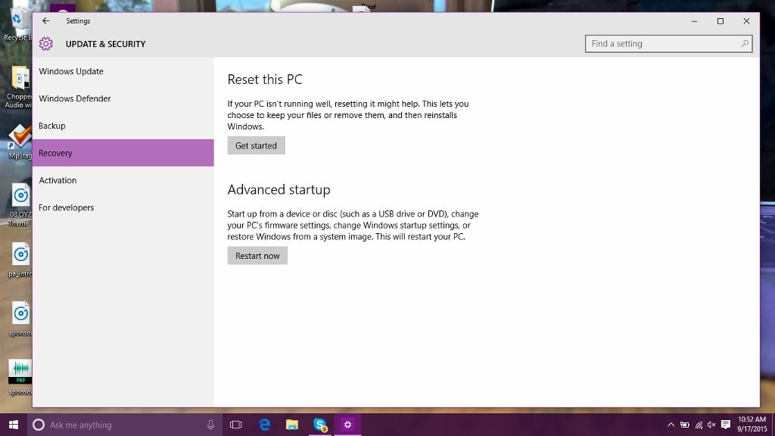Screen dimensions: 775x436
Task: Maximize the Settings window
Action: pos(721,20)
